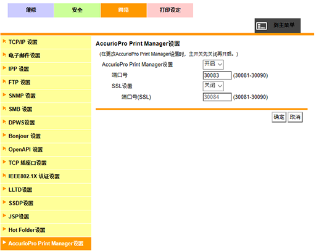This screenshot has height=251, width=319.
Task: Click the 端口号(SSL) field showing 30084
Action: pyautogui.click(x=217, y=97)
